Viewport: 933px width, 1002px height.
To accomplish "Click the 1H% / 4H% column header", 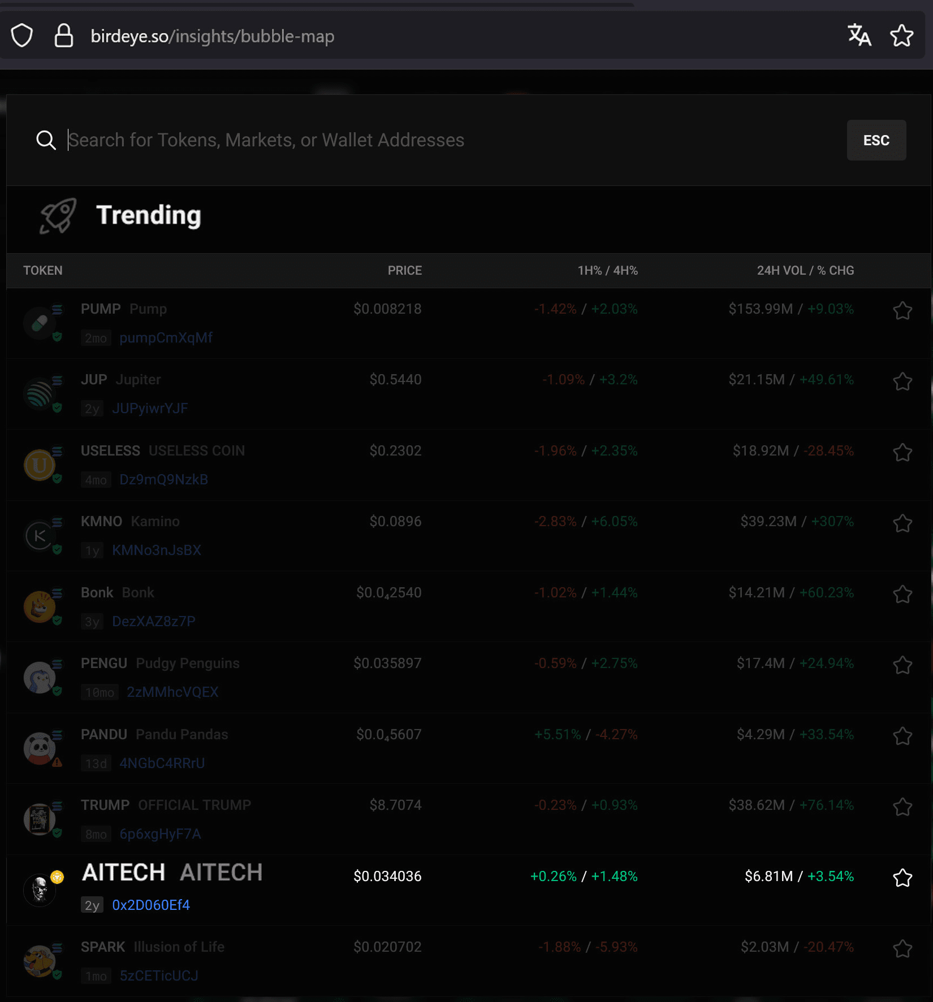I will click(x=608, y=271).
